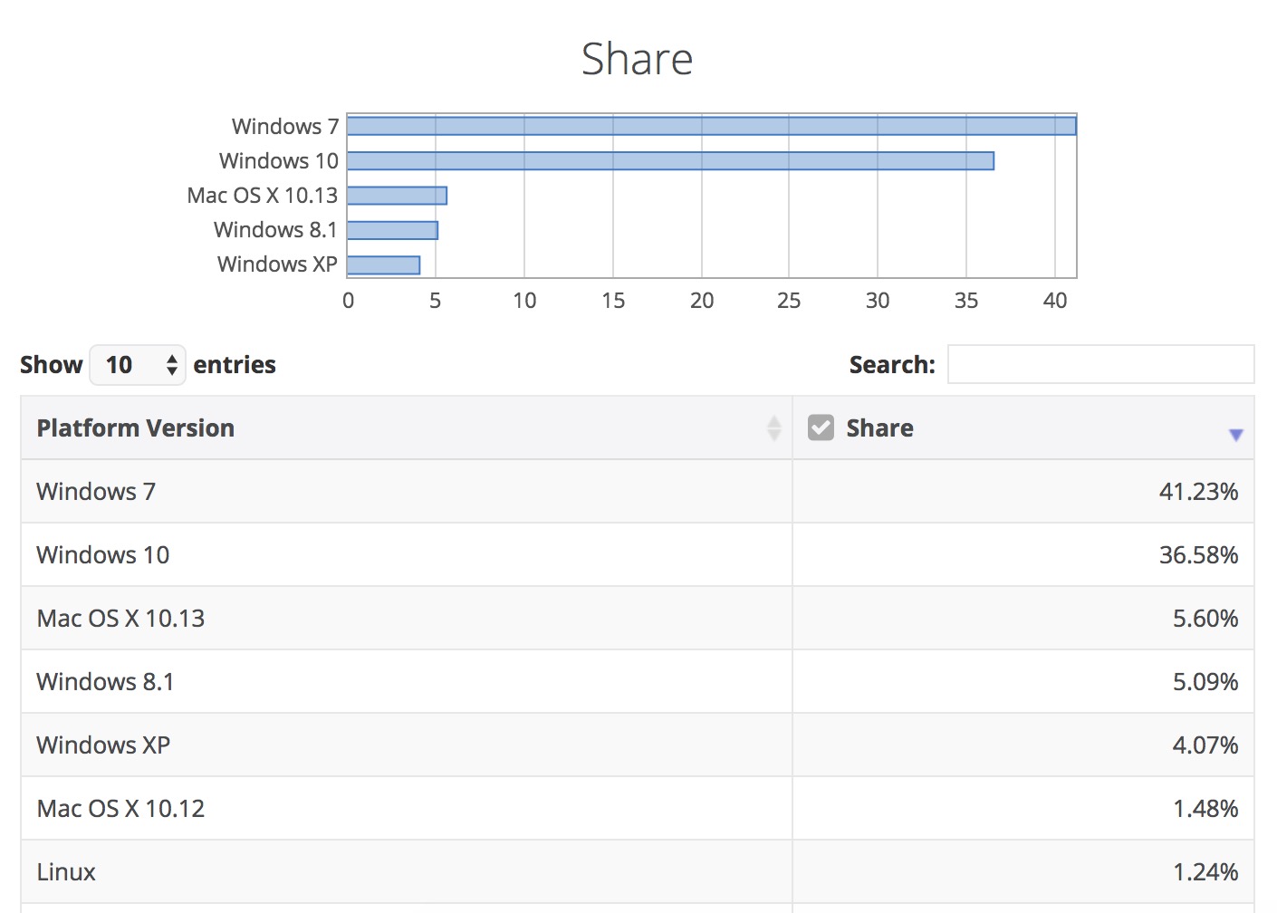This screenshot has width=1277, height=913.
Task: Click the Windows 10 bar in chart
Action: point(670,161)
